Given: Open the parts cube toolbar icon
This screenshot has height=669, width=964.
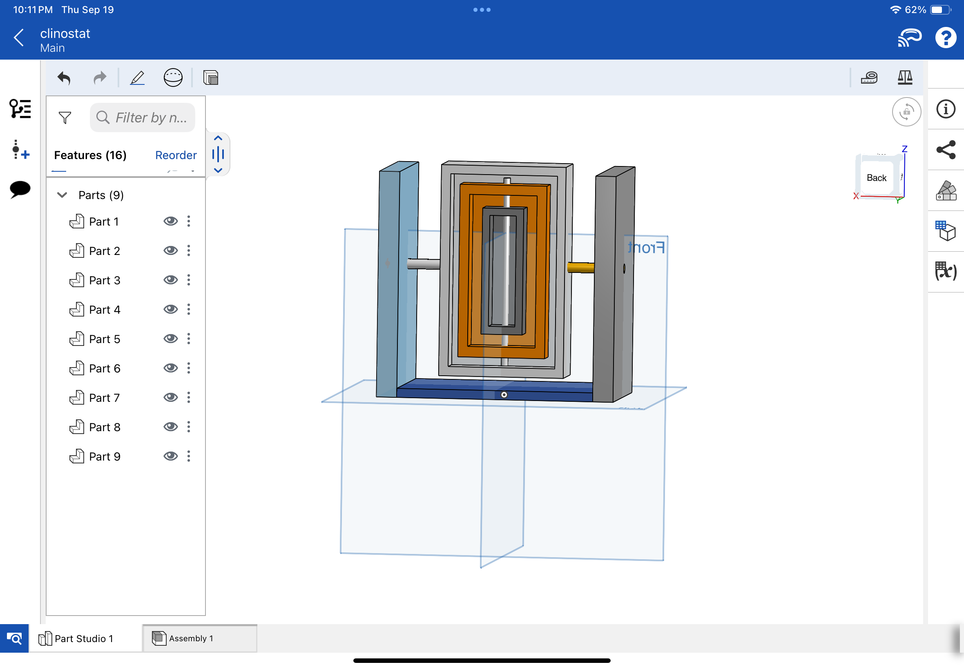Looking at the screenshot, I should point(211,78).
